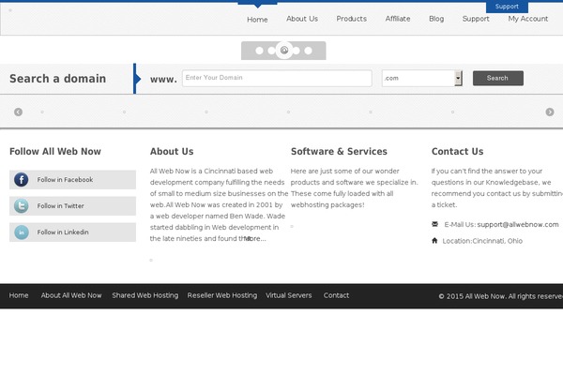Open the Products menu item
This screenshot has height=375, width=563.
click(x=352, y=19)
